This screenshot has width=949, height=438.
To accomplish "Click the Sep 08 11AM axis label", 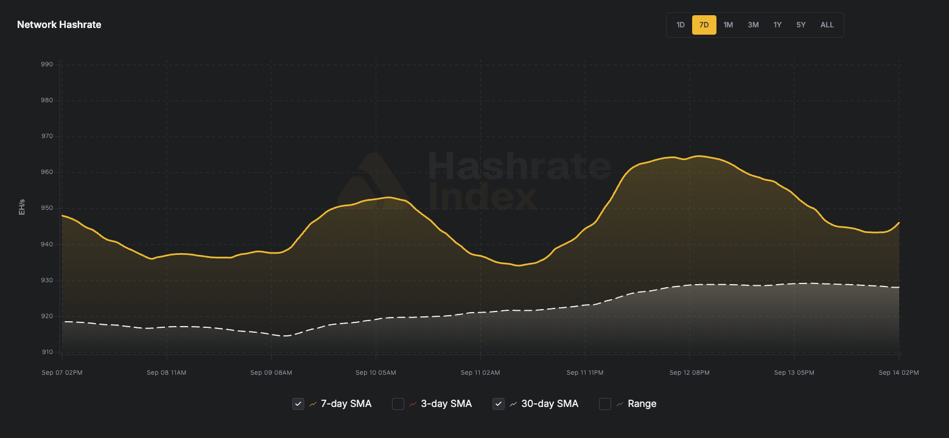I will click(x=167, y=373).
